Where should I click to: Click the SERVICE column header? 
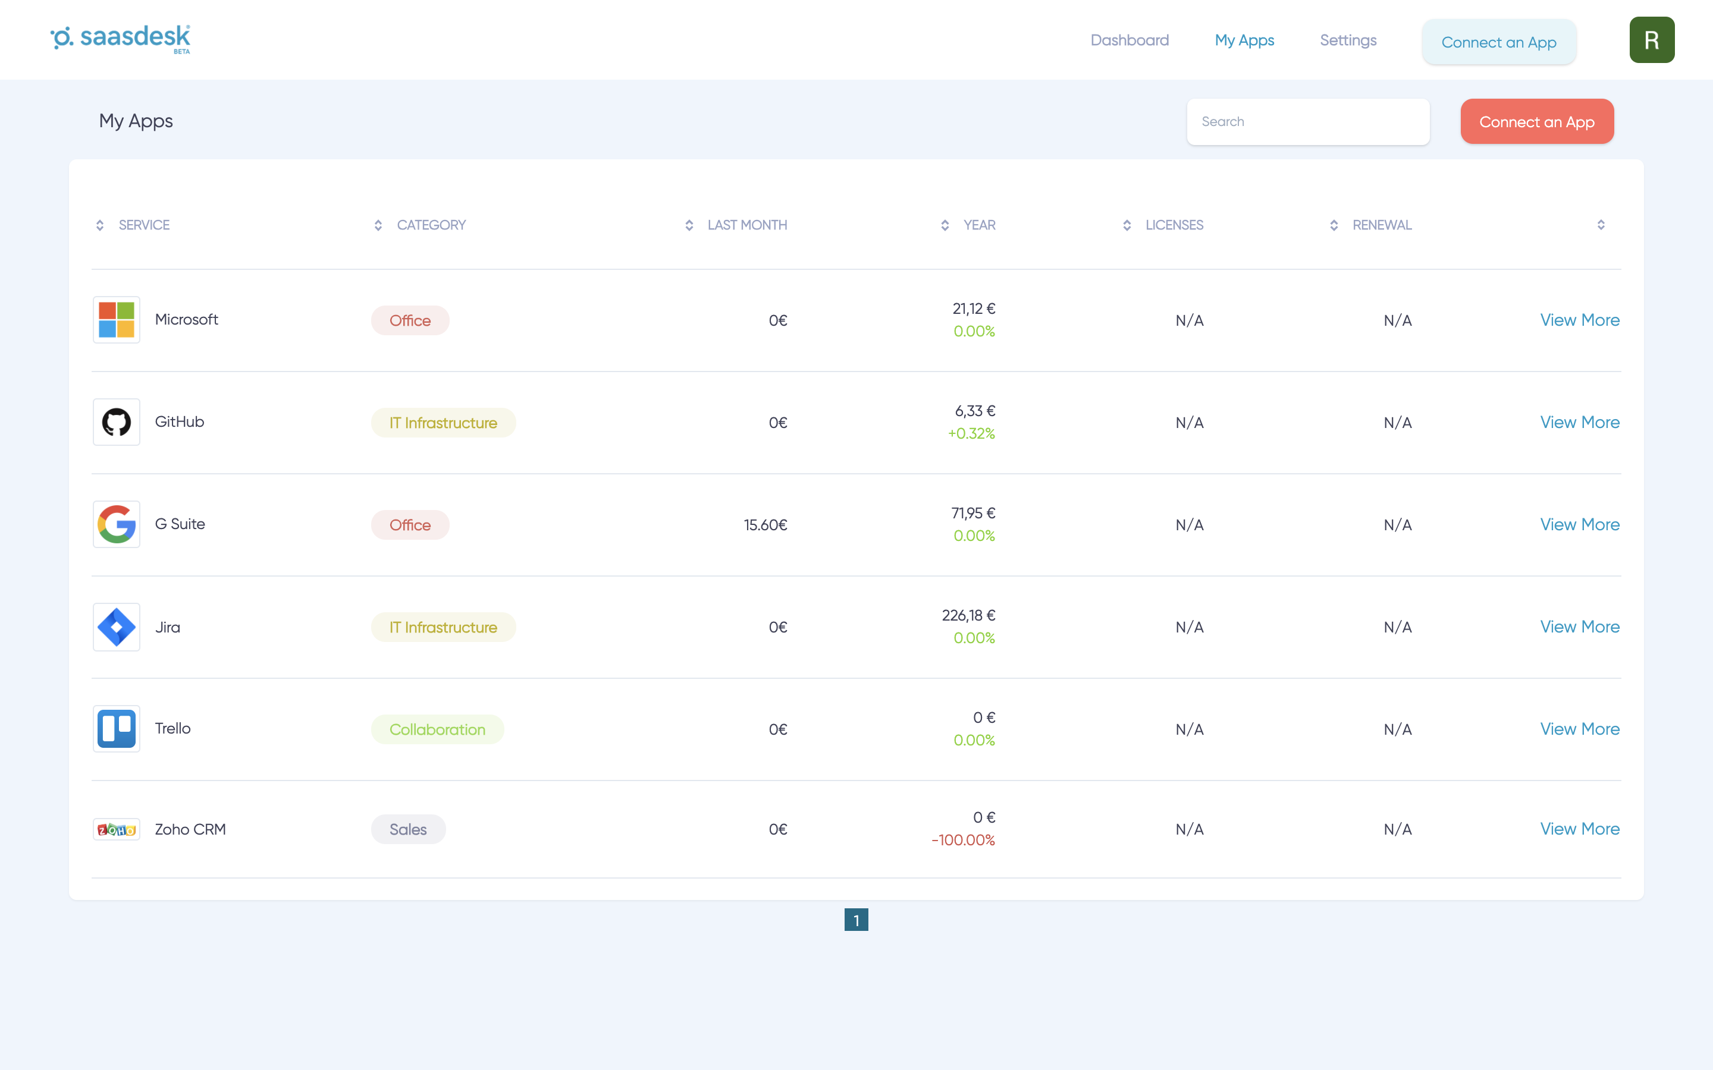tap(144, 225)
